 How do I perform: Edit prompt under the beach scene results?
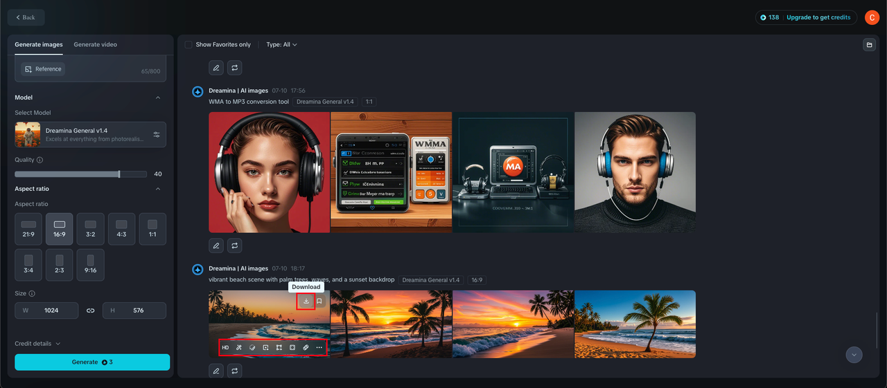[x=216, y=371]
